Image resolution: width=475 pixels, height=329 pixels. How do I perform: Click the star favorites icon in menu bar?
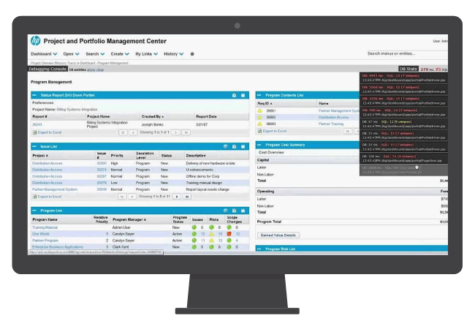point(192,54)
